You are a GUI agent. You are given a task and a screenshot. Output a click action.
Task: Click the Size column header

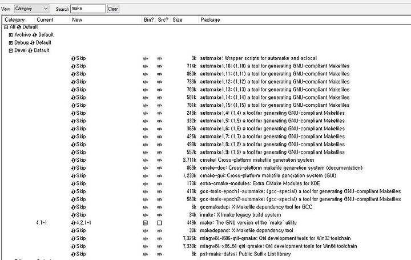pyautogui.click(x=177, y=20)
